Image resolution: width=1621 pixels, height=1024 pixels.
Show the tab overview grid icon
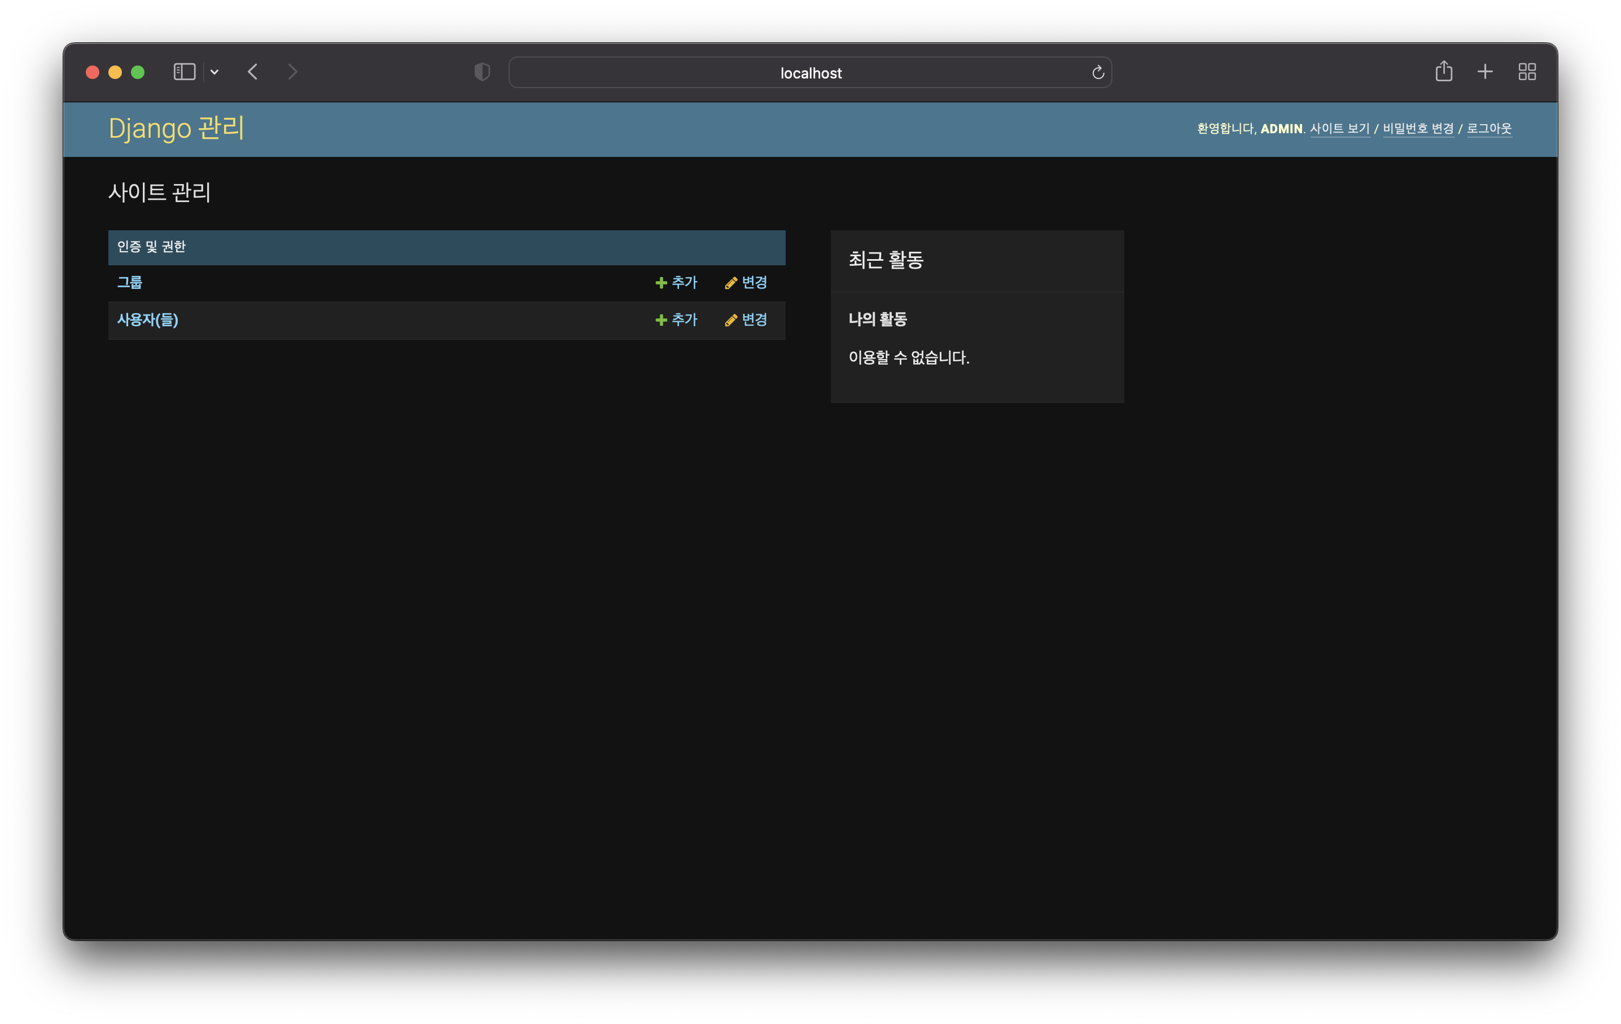pos(1527,71)
